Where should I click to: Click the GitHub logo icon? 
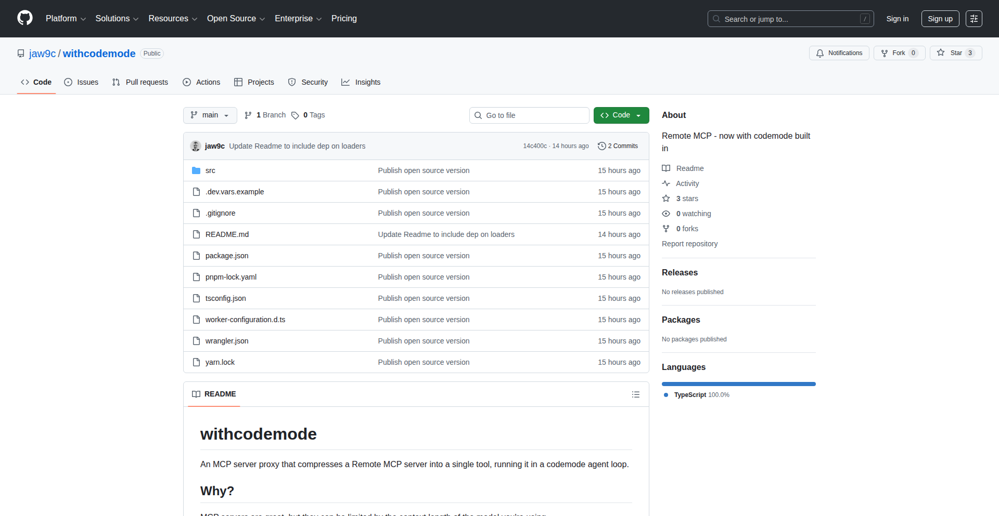tap(25, 18)
